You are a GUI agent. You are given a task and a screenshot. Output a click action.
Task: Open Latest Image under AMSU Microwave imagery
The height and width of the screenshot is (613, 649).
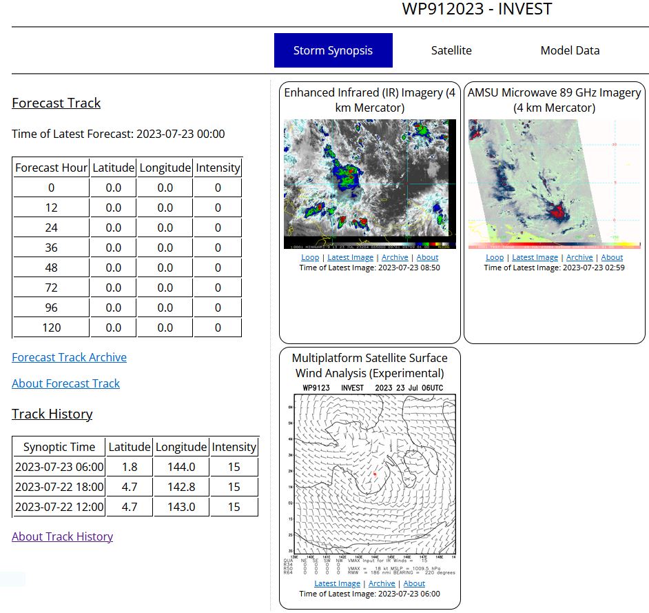click(x=535, y=257)
